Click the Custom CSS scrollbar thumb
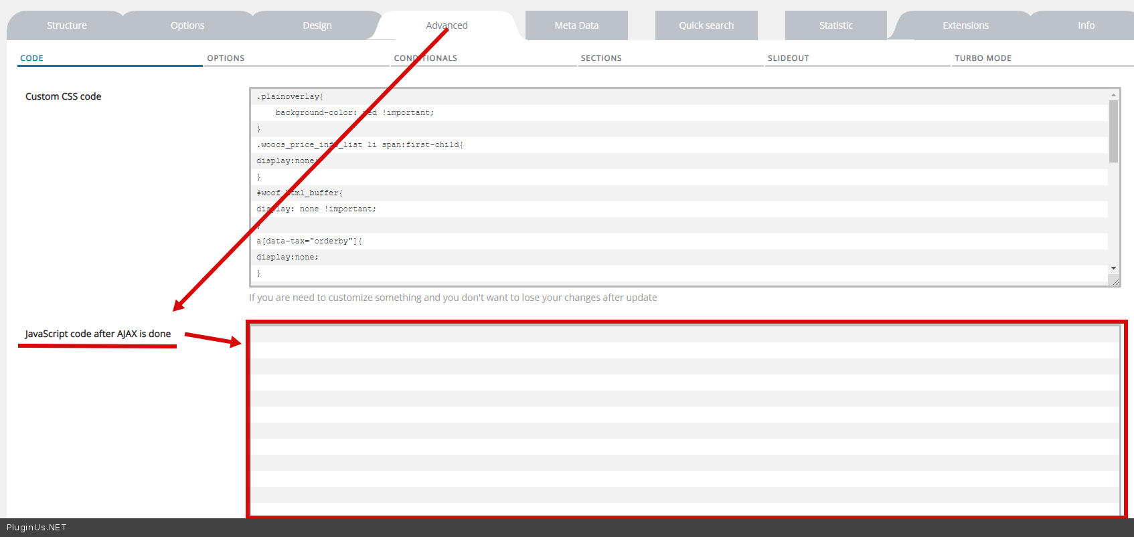This screenshot has width=1134, height=537. [1113, 131]
